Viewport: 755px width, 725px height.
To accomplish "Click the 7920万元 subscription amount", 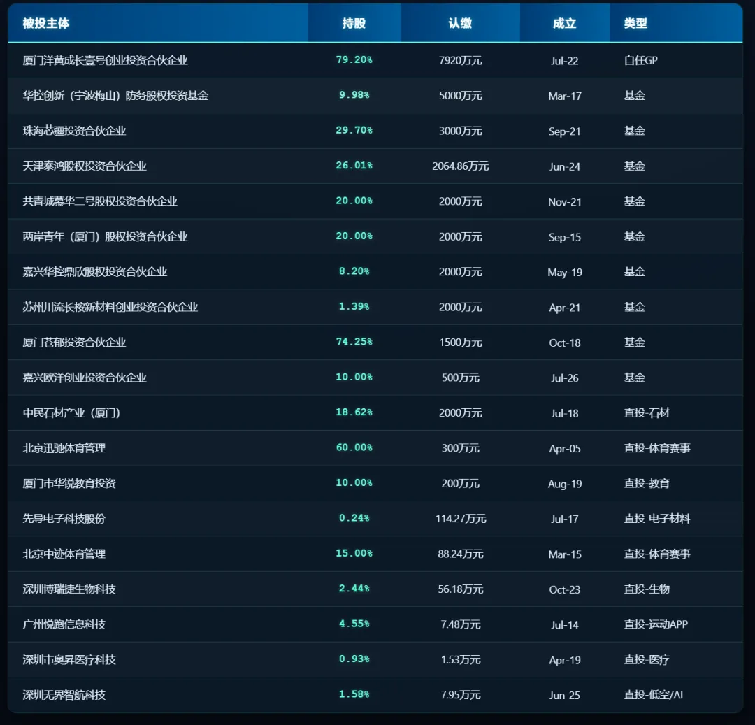I will pos(460,60).
